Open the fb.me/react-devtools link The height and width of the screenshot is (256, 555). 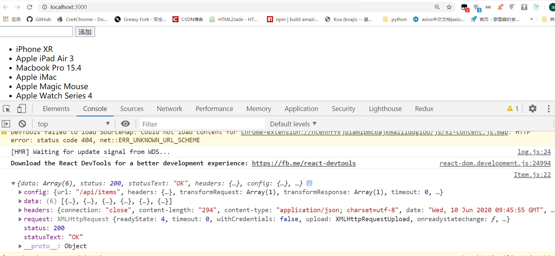pos(304,163)
